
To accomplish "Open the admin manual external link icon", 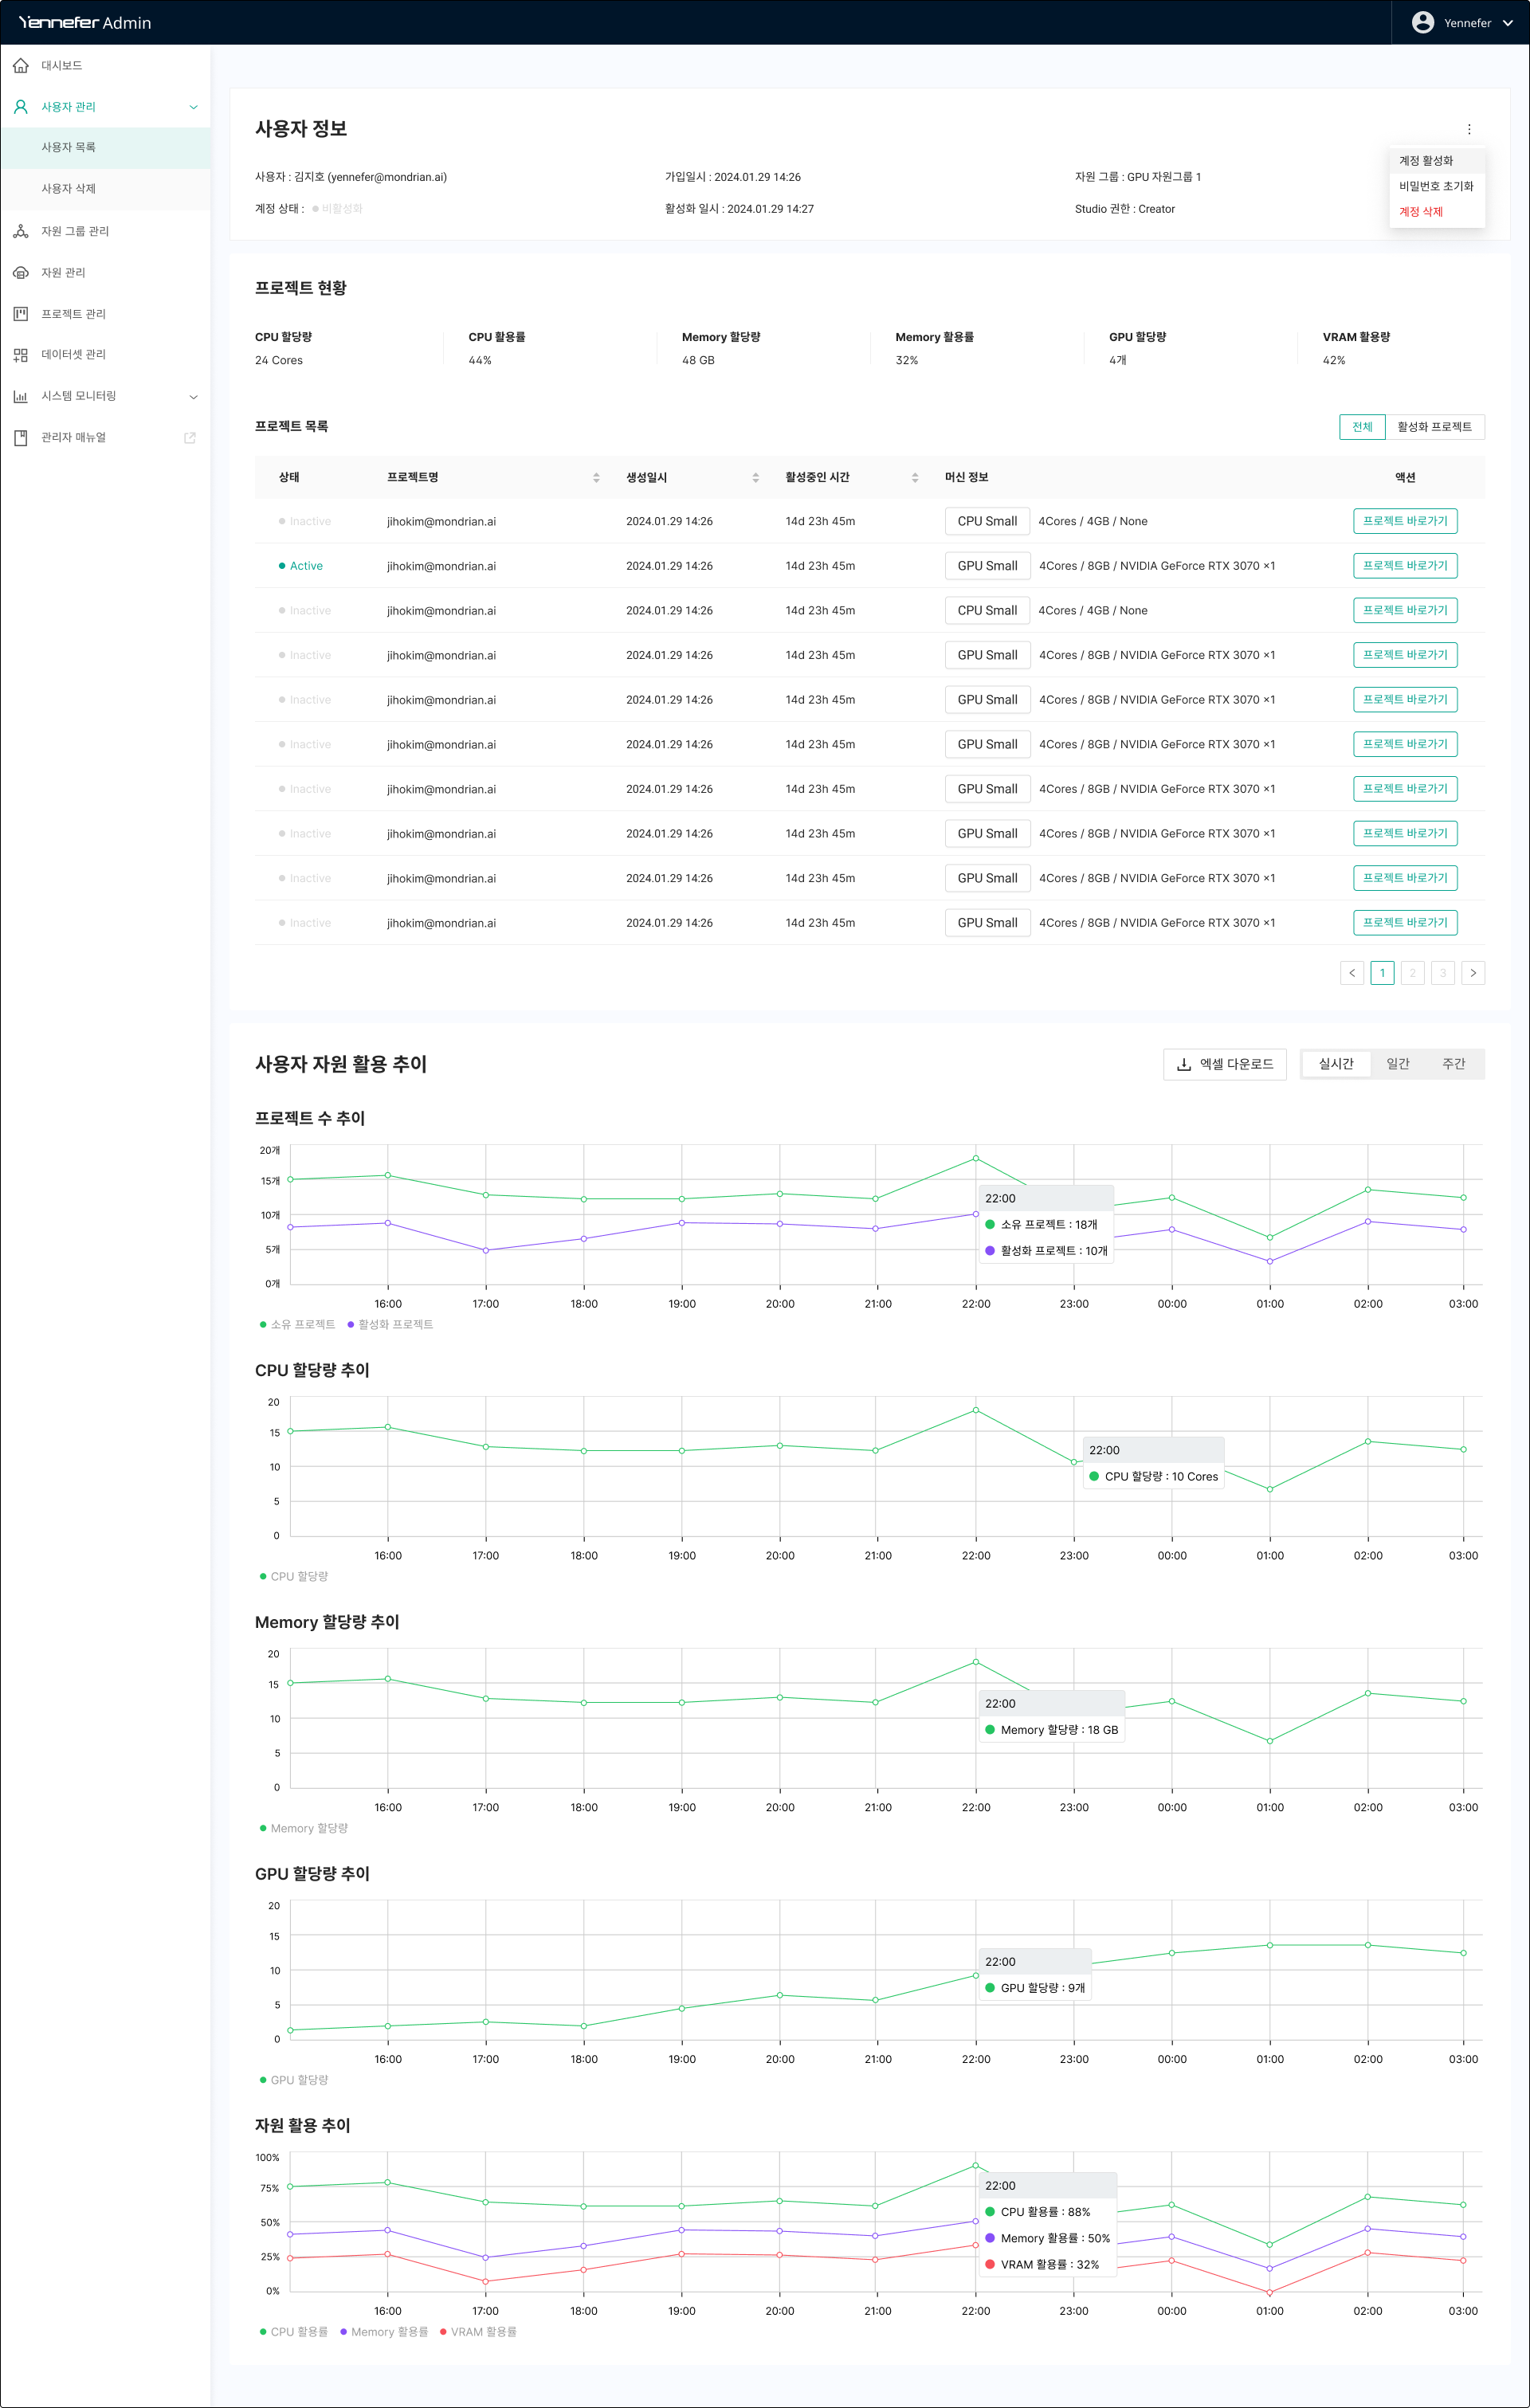I will tap(190, 438).
